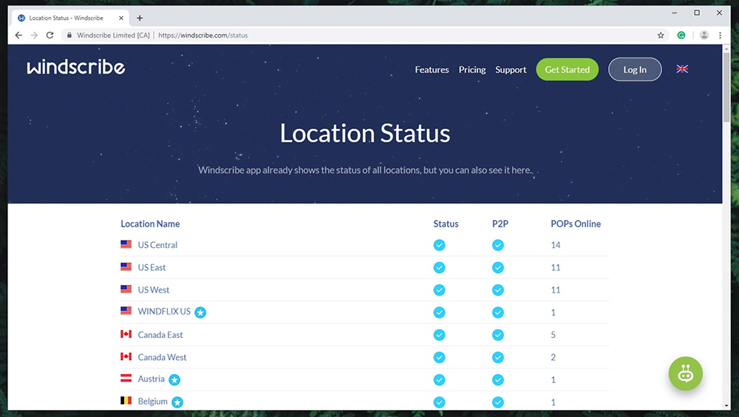Screen dimensions: 739x417
Task: Click the page's vertical scrollbar thumb
Action: point(726,87)
